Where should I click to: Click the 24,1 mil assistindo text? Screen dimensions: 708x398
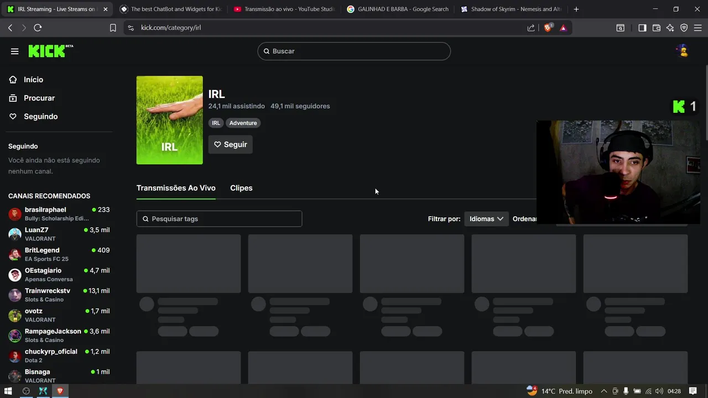pyautogui.click(x=236, y=106)
